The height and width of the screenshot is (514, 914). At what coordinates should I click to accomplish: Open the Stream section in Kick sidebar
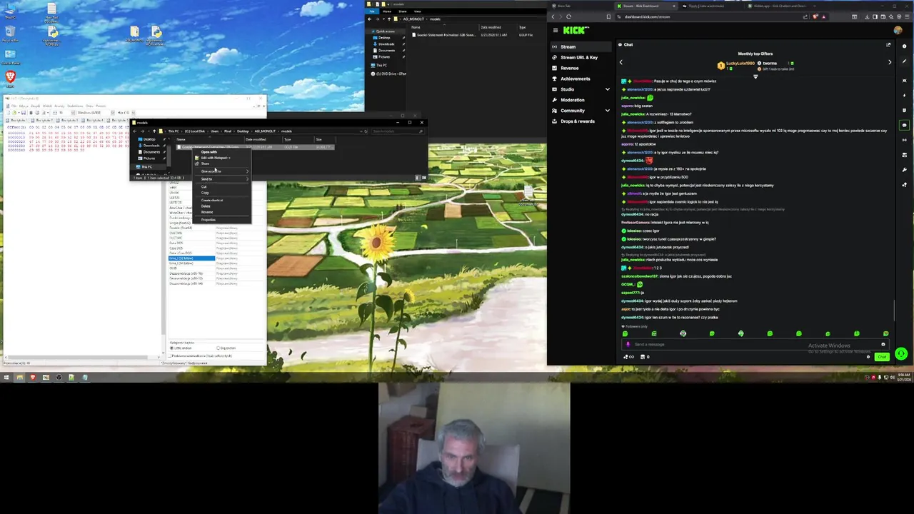coord(580,46)
